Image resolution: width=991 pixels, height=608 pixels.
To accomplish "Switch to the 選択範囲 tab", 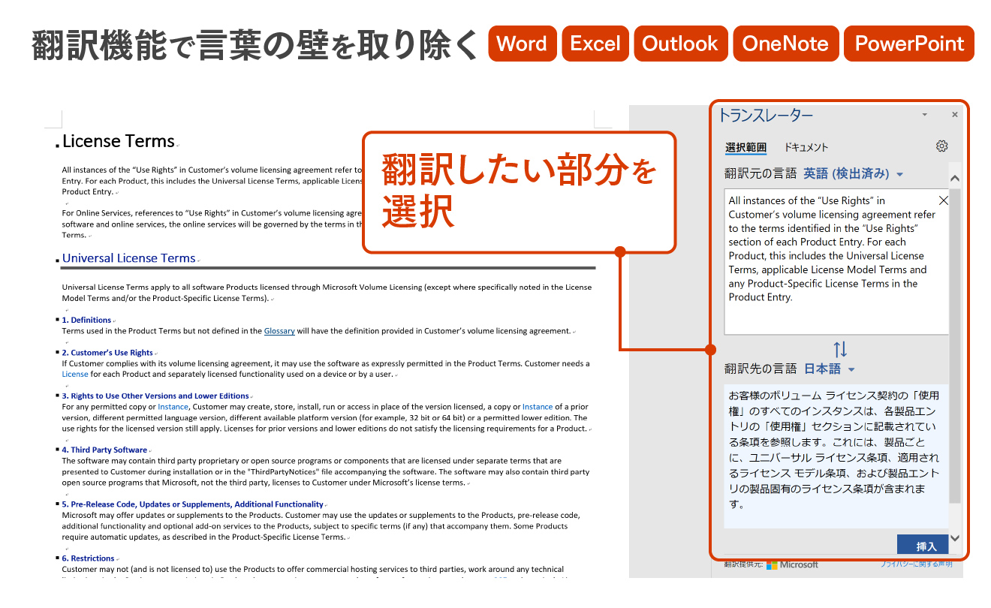I will 746,148.
